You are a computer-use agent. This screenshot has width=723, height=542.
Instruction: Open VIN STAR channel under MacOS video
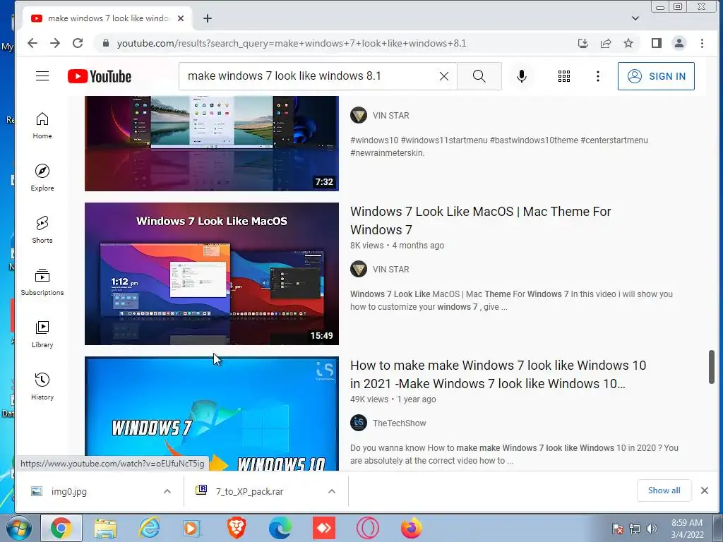[x=390, y=269]
